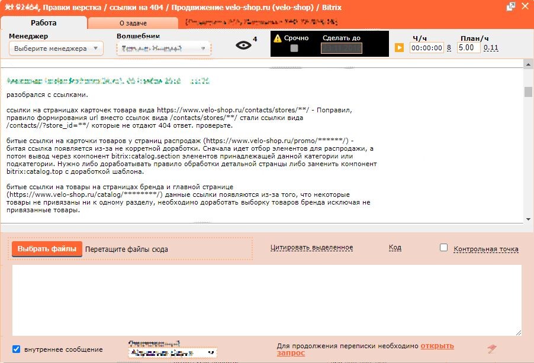This screenshot has width=534, height=363.
Task: Click the send message arrow icon
Action: pyautogui.click(x=491, y=348)
